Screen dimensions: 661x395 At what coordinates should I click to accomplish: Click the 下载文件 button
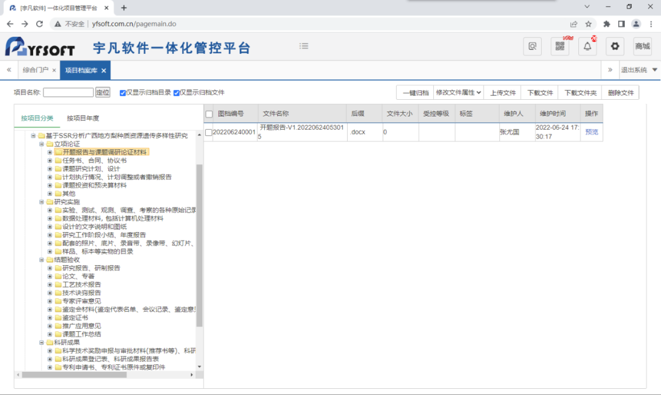coord(540,93)
